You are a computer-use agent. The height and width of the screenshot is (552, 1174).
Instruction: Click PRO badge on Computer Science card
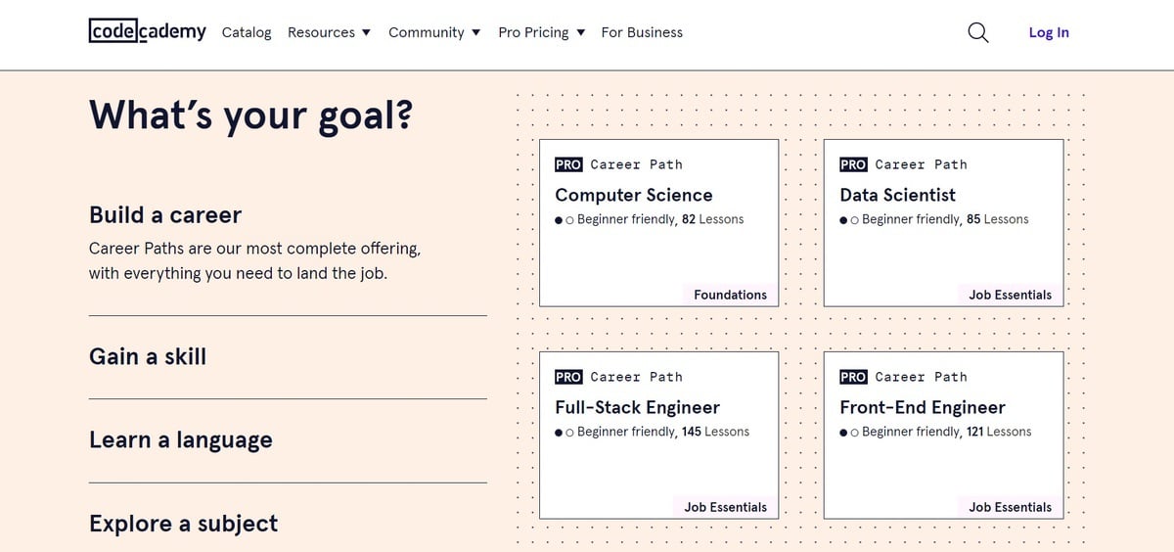point(568,164)
